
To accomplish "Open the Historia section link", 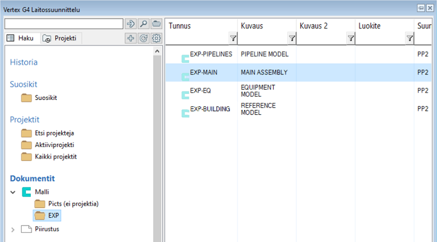I will tap(24, 62).
